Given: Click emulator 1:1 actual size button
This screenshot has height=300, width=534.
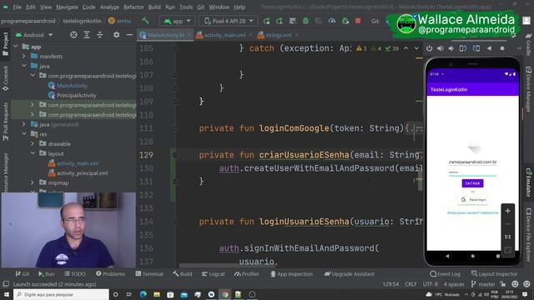Looking at the screenshot, I should [507, 237].
